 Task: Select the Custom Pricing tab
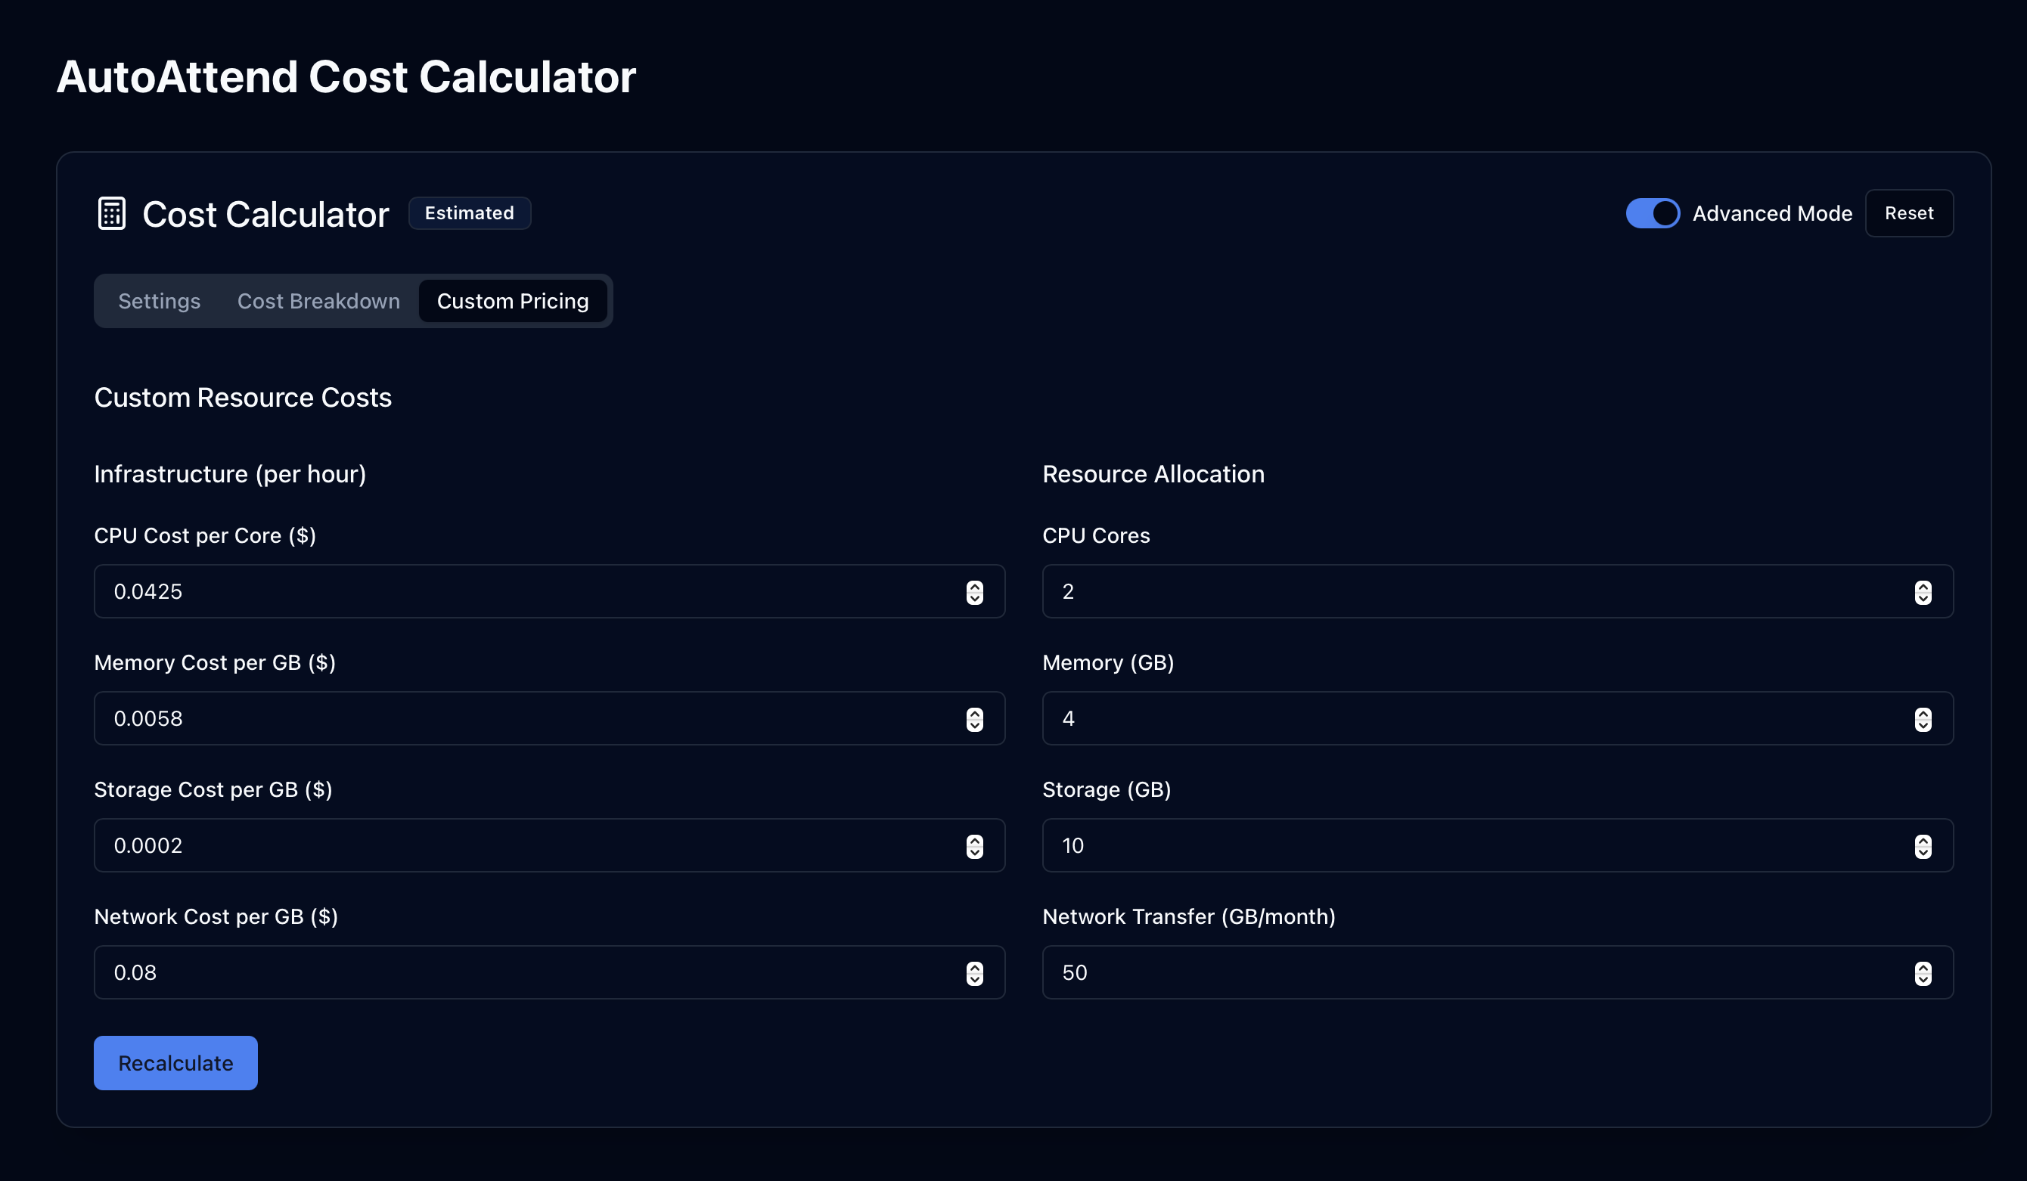(x=512, y=301)
